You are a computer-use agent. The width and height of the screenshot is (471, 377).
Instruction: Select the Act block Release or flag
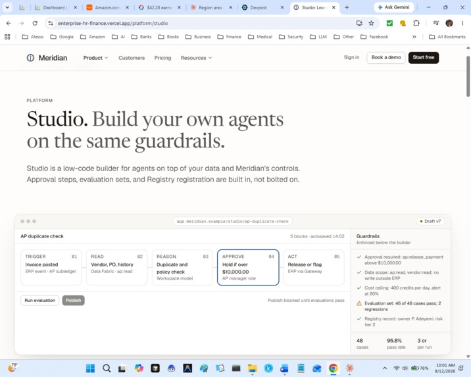pos(314,267)
